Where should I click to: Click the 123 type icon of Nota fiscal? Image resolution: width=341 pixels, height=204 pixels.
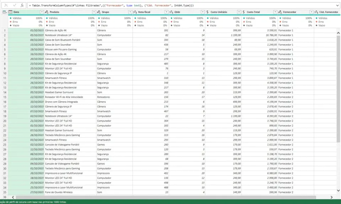pyautogui.click(x=135, y=12)
